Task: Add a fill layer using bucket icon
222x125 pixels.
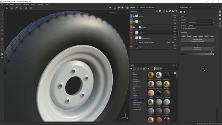Action: (x=166, y=11)
